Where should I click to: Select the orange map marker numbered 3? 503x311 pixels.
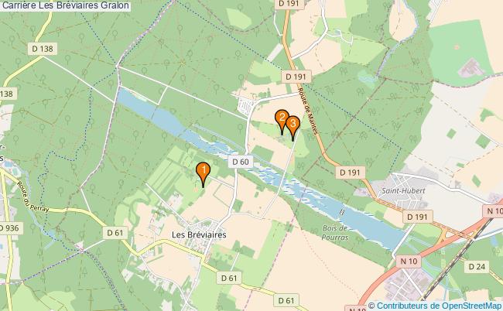[x=293, y=128]
